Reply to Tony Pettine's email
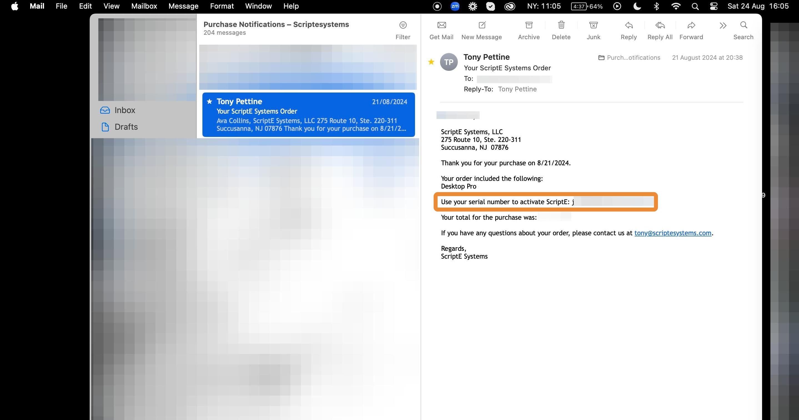This screenshot has width=799, height=420. pyautogui.click(x=629, y=25)
